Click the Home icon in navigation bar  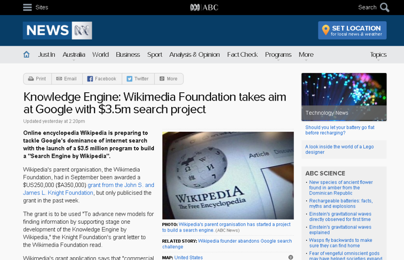[26, 54]
